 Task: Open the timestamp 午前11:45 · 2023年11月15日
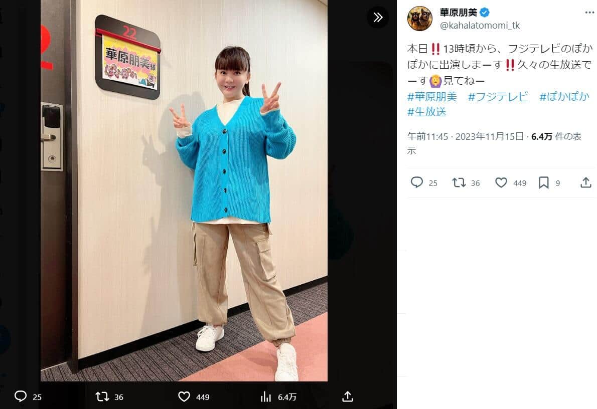[466, 137]
